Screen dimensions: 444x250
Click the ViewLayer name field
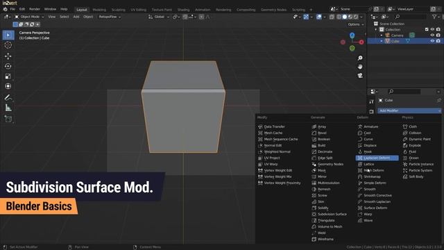[x=413, y=9]
